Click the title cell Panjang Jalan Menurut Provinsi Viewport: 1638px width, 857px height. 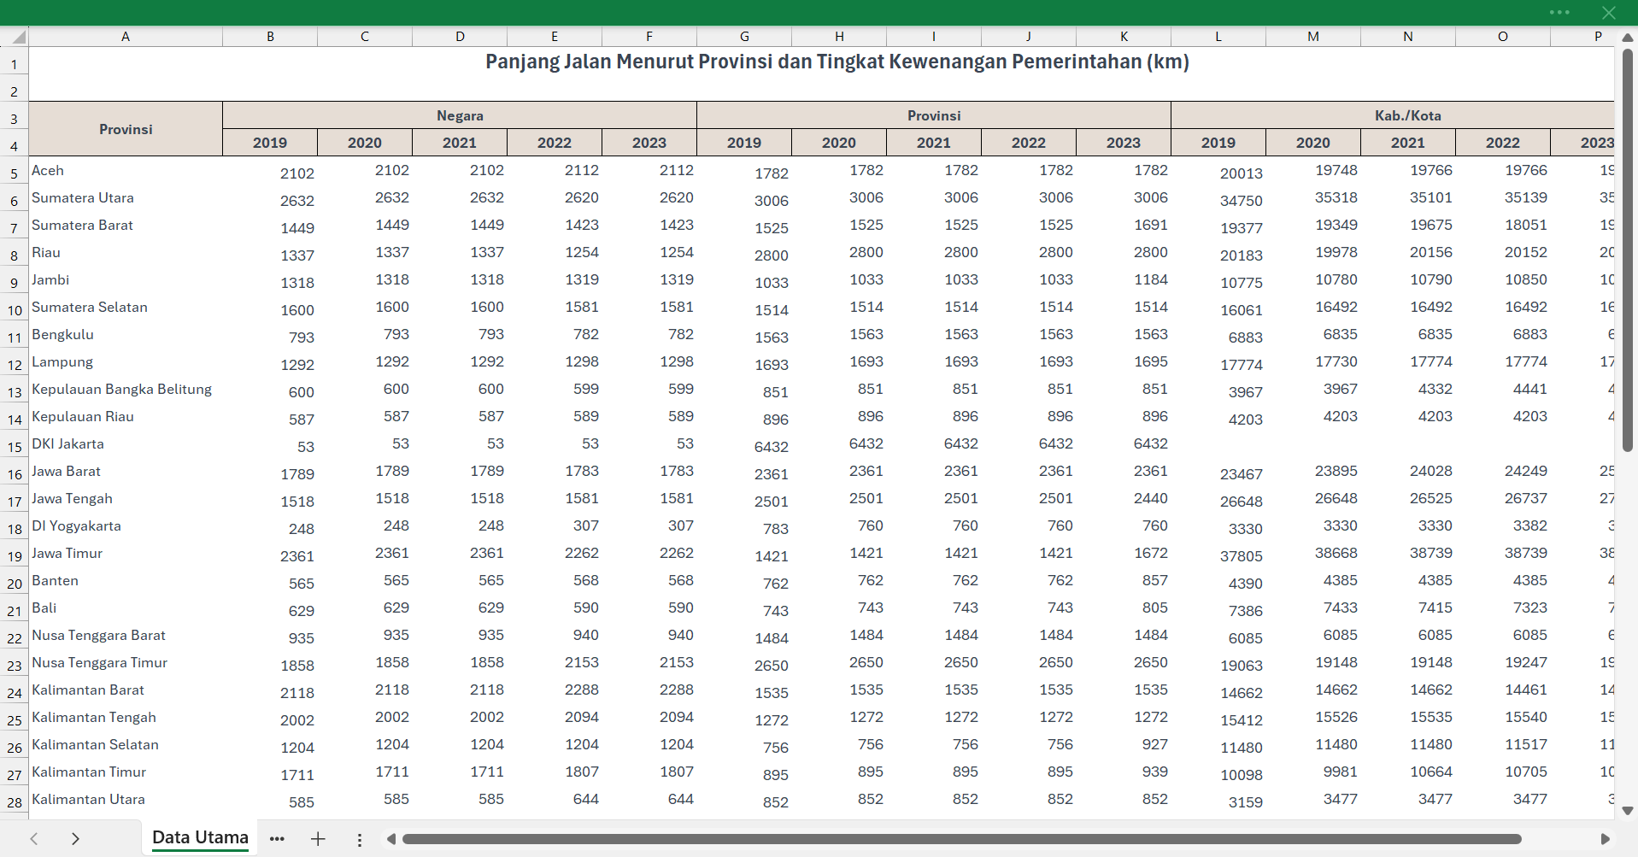(837, 62)
